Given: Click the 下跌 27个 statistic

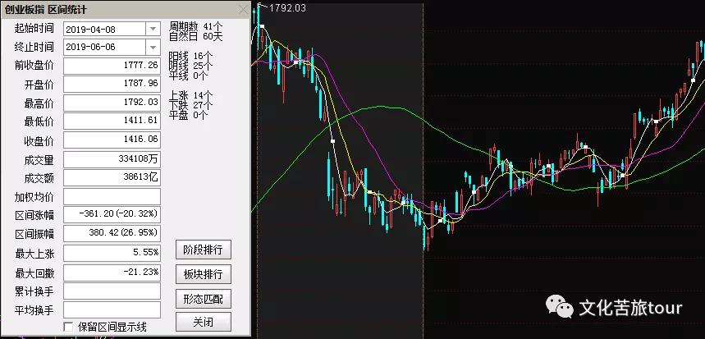Looking at the screenshot, I should pyautogui.click(x=190, y=105).
